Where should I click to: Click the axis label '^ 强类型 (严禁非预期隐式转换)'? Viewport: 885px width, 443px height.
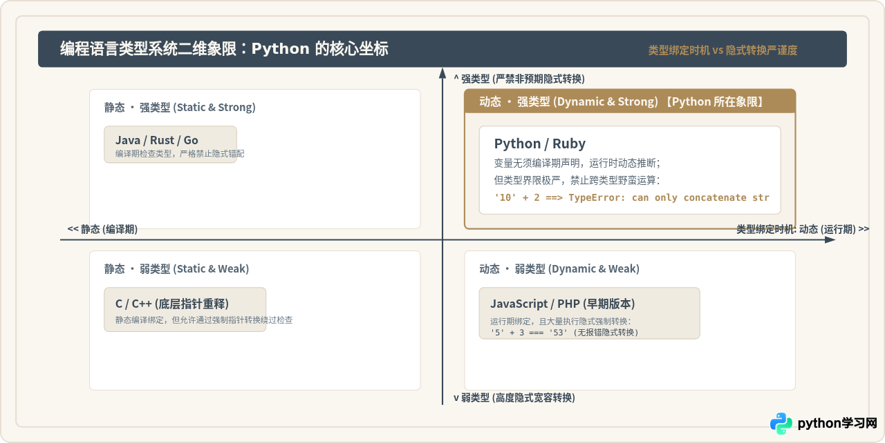click(519, 79)
